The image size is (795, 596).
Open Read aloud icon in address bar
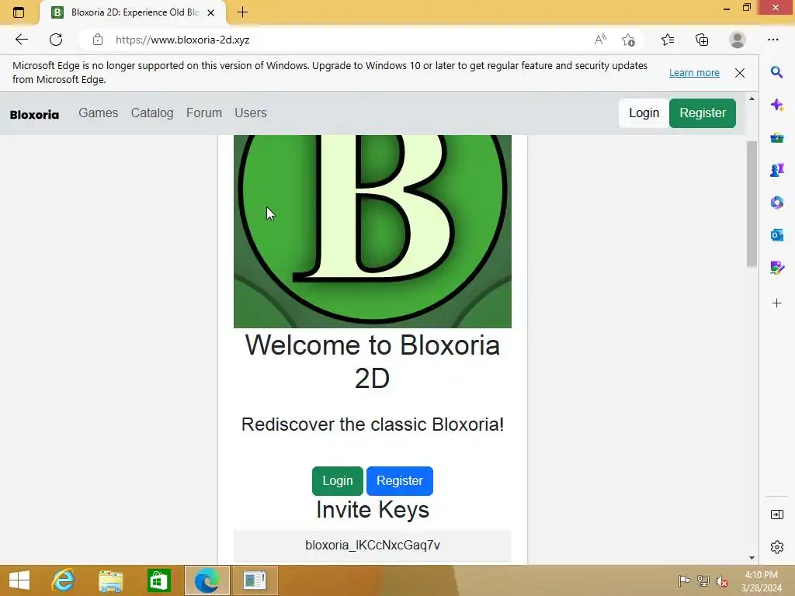(600, 40)
